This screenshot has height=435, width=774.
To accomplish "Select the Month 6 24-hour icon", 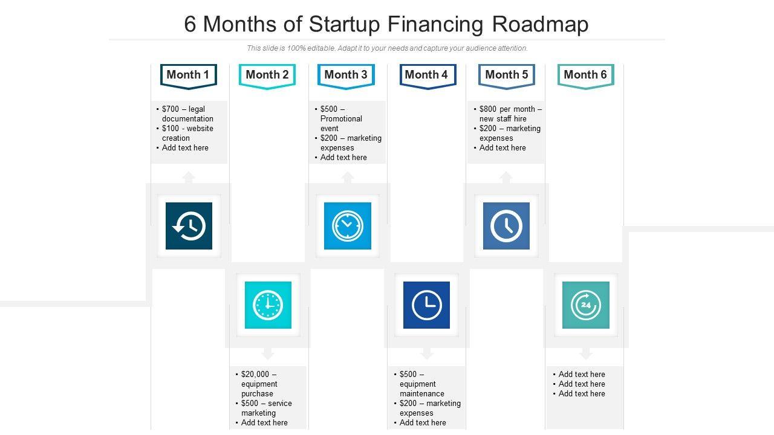I will tap(585, 305).
